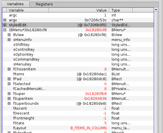Select the Variables tab
This screenshot has height=133, width=163.
tap(15, 4)
